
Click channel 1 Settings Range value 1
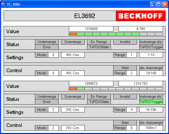(131, 55)
